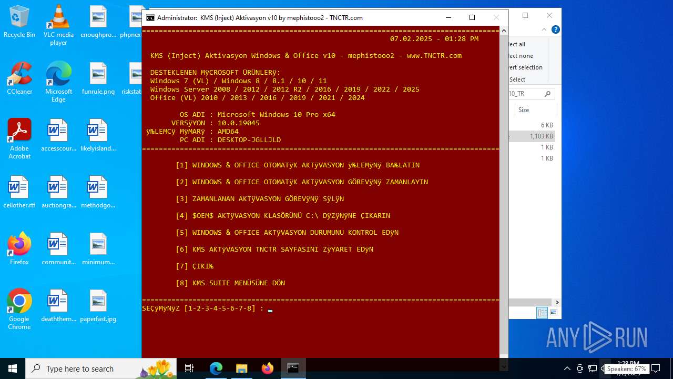Click the search magnifier in File Explorer
This screenshot has width=673, height=379.
(x=547, y=94)
